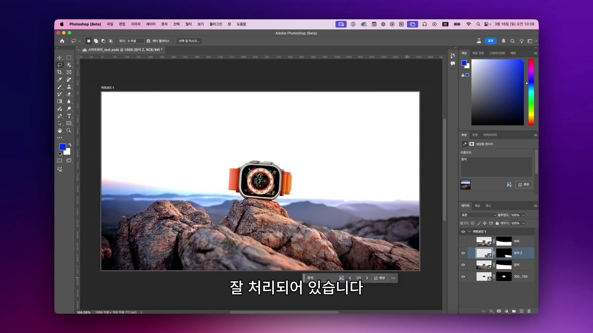Toggle lock all padlock icon
593x333 pixels.
(x=497, y=223)
